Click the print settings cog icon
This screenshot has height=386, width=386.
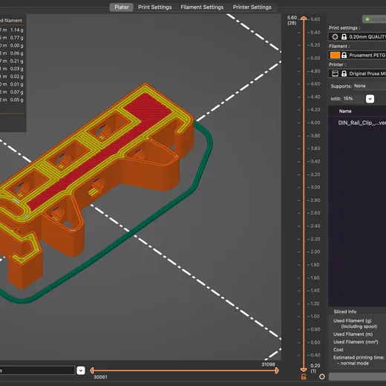pyautogui.click(x=335, y=37)
